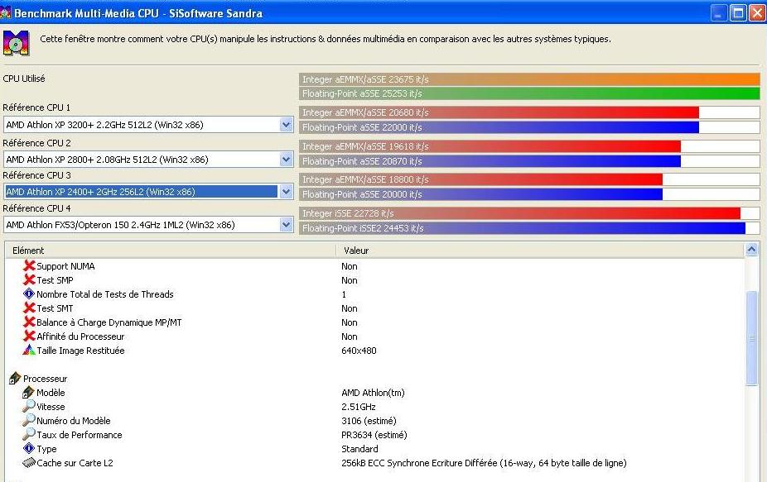Image resolution: width=767 pixels, height=482 pixels.
Task: Minimize the Sandra benchmark window
Action: coord(719,12)
